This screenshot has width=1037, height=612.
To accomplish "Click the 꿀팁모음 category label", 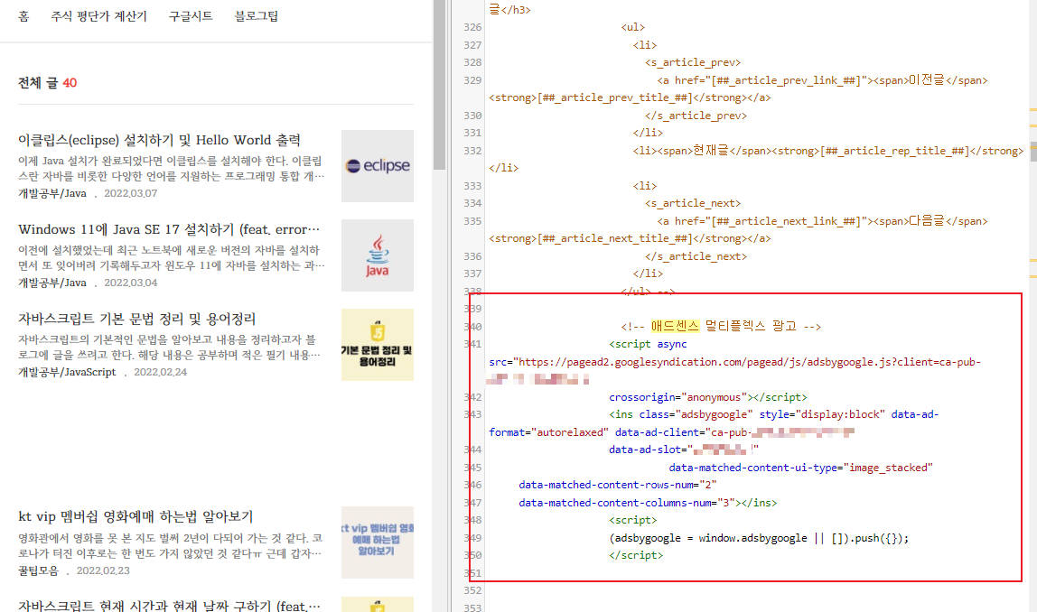I will 38,570.
